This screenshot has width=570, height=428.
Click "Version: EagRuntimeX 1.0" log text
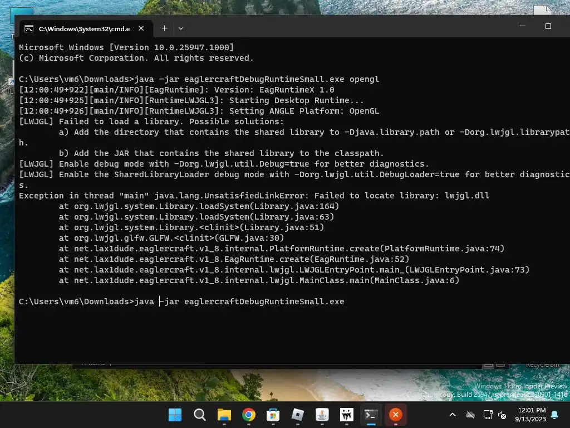coord(274,90)
